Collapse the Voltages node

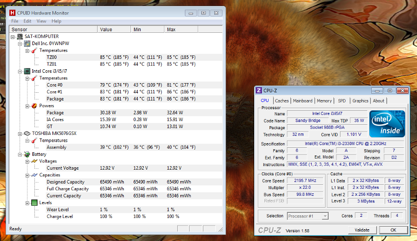click(27, 162)
